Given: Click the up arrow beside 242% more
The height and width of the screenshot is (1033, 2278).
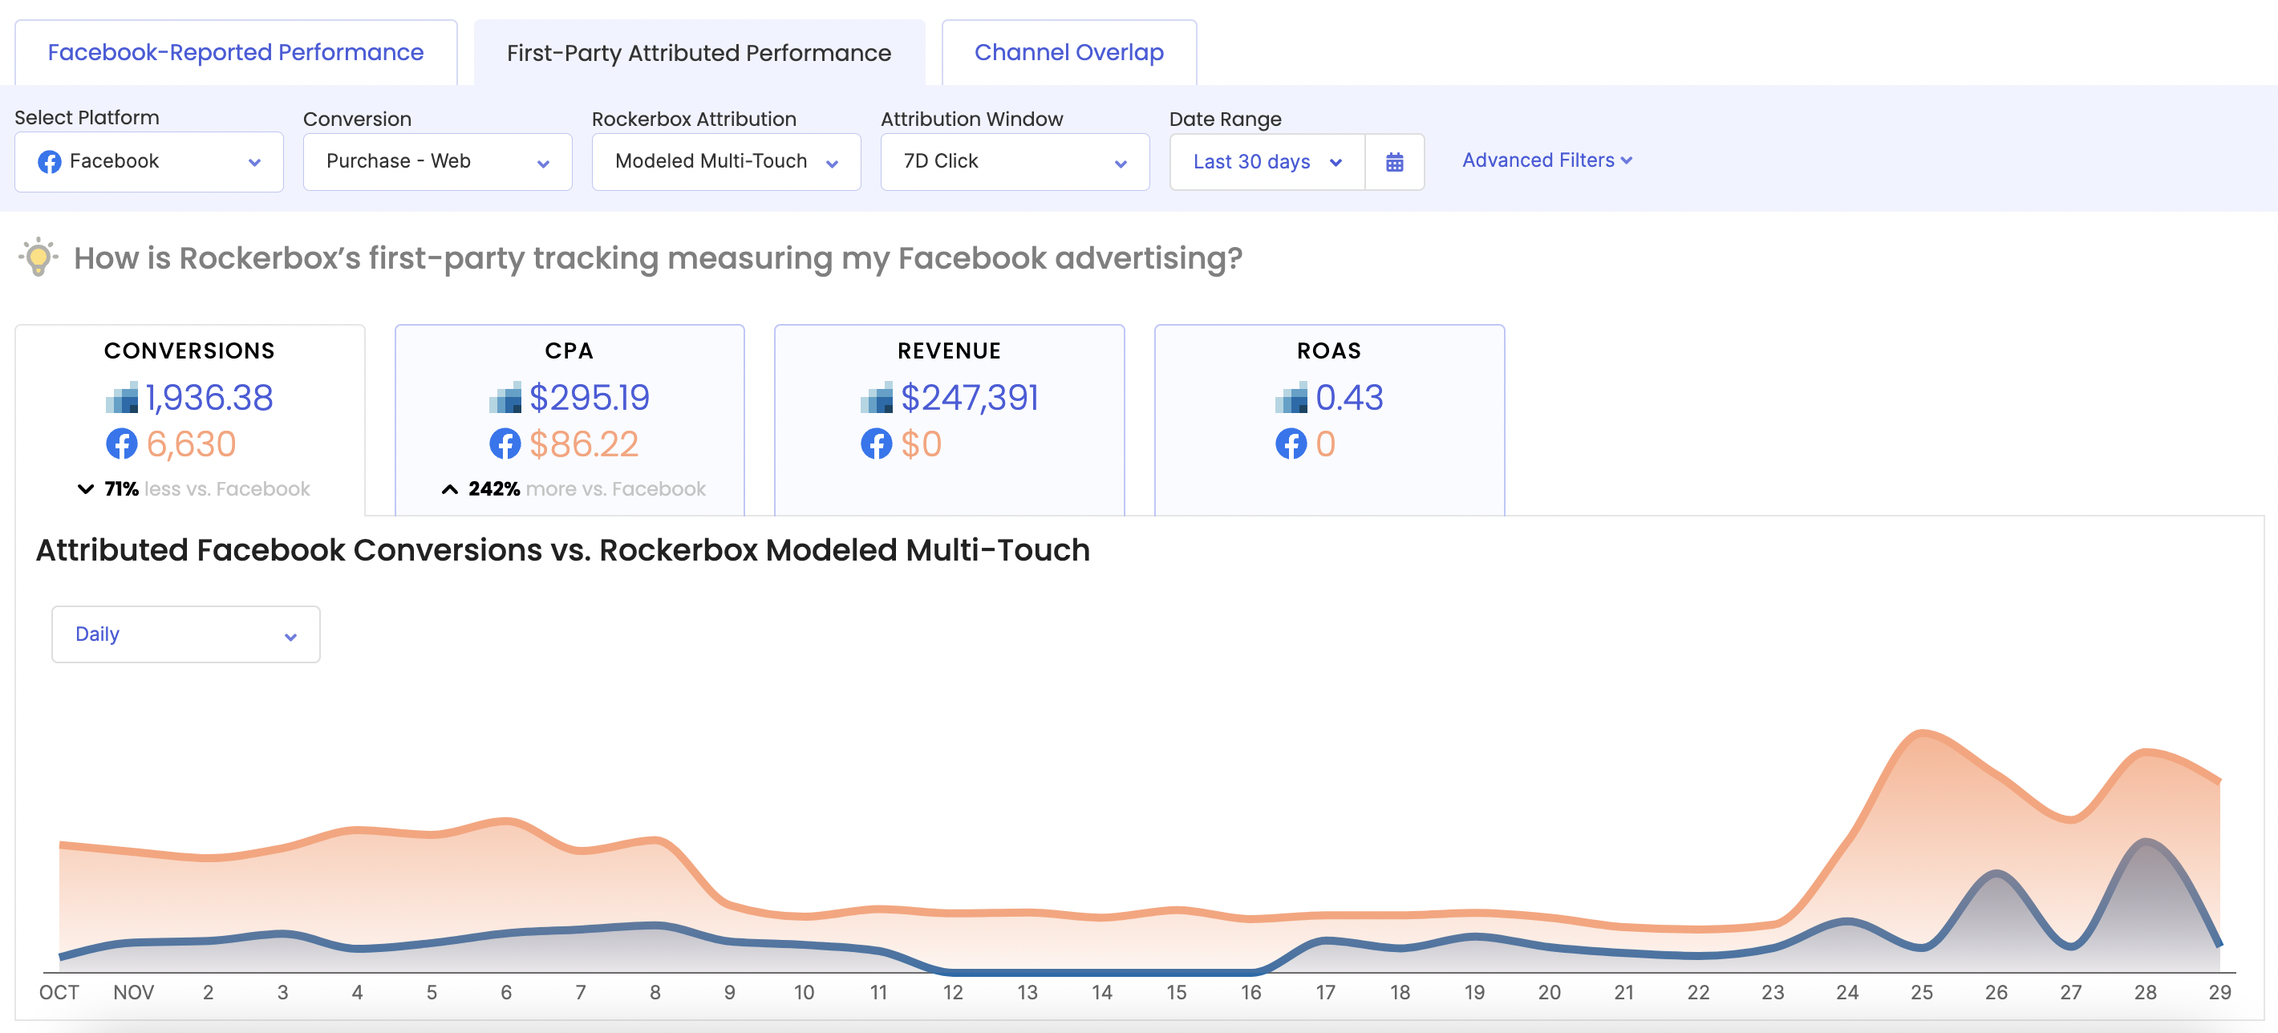Looking at the screenshot, I should point(450,489).
